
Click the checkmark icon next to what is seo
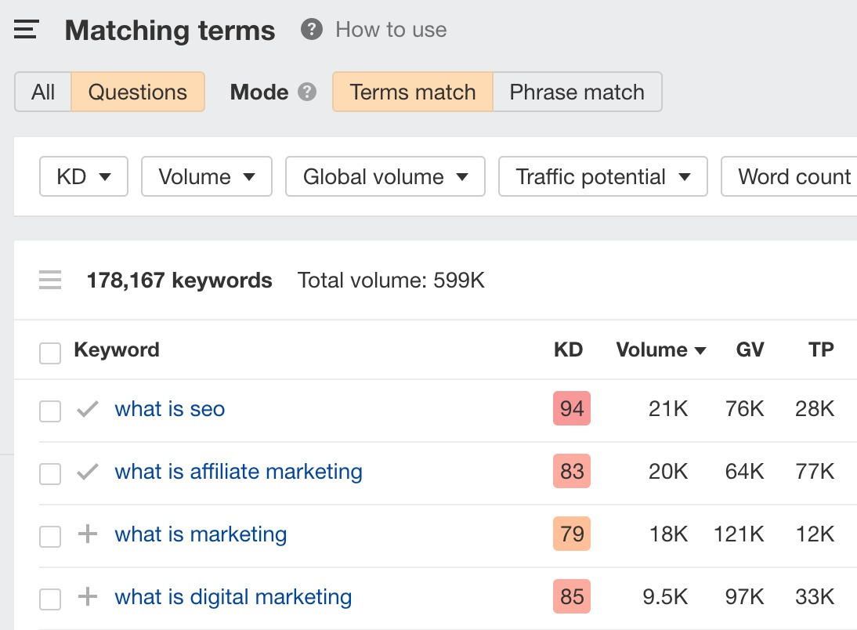(88, 409)
